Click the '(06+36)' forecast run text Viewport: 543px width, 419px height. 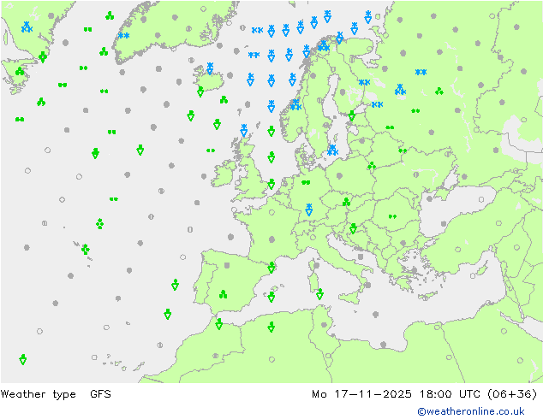click(512, 394)
